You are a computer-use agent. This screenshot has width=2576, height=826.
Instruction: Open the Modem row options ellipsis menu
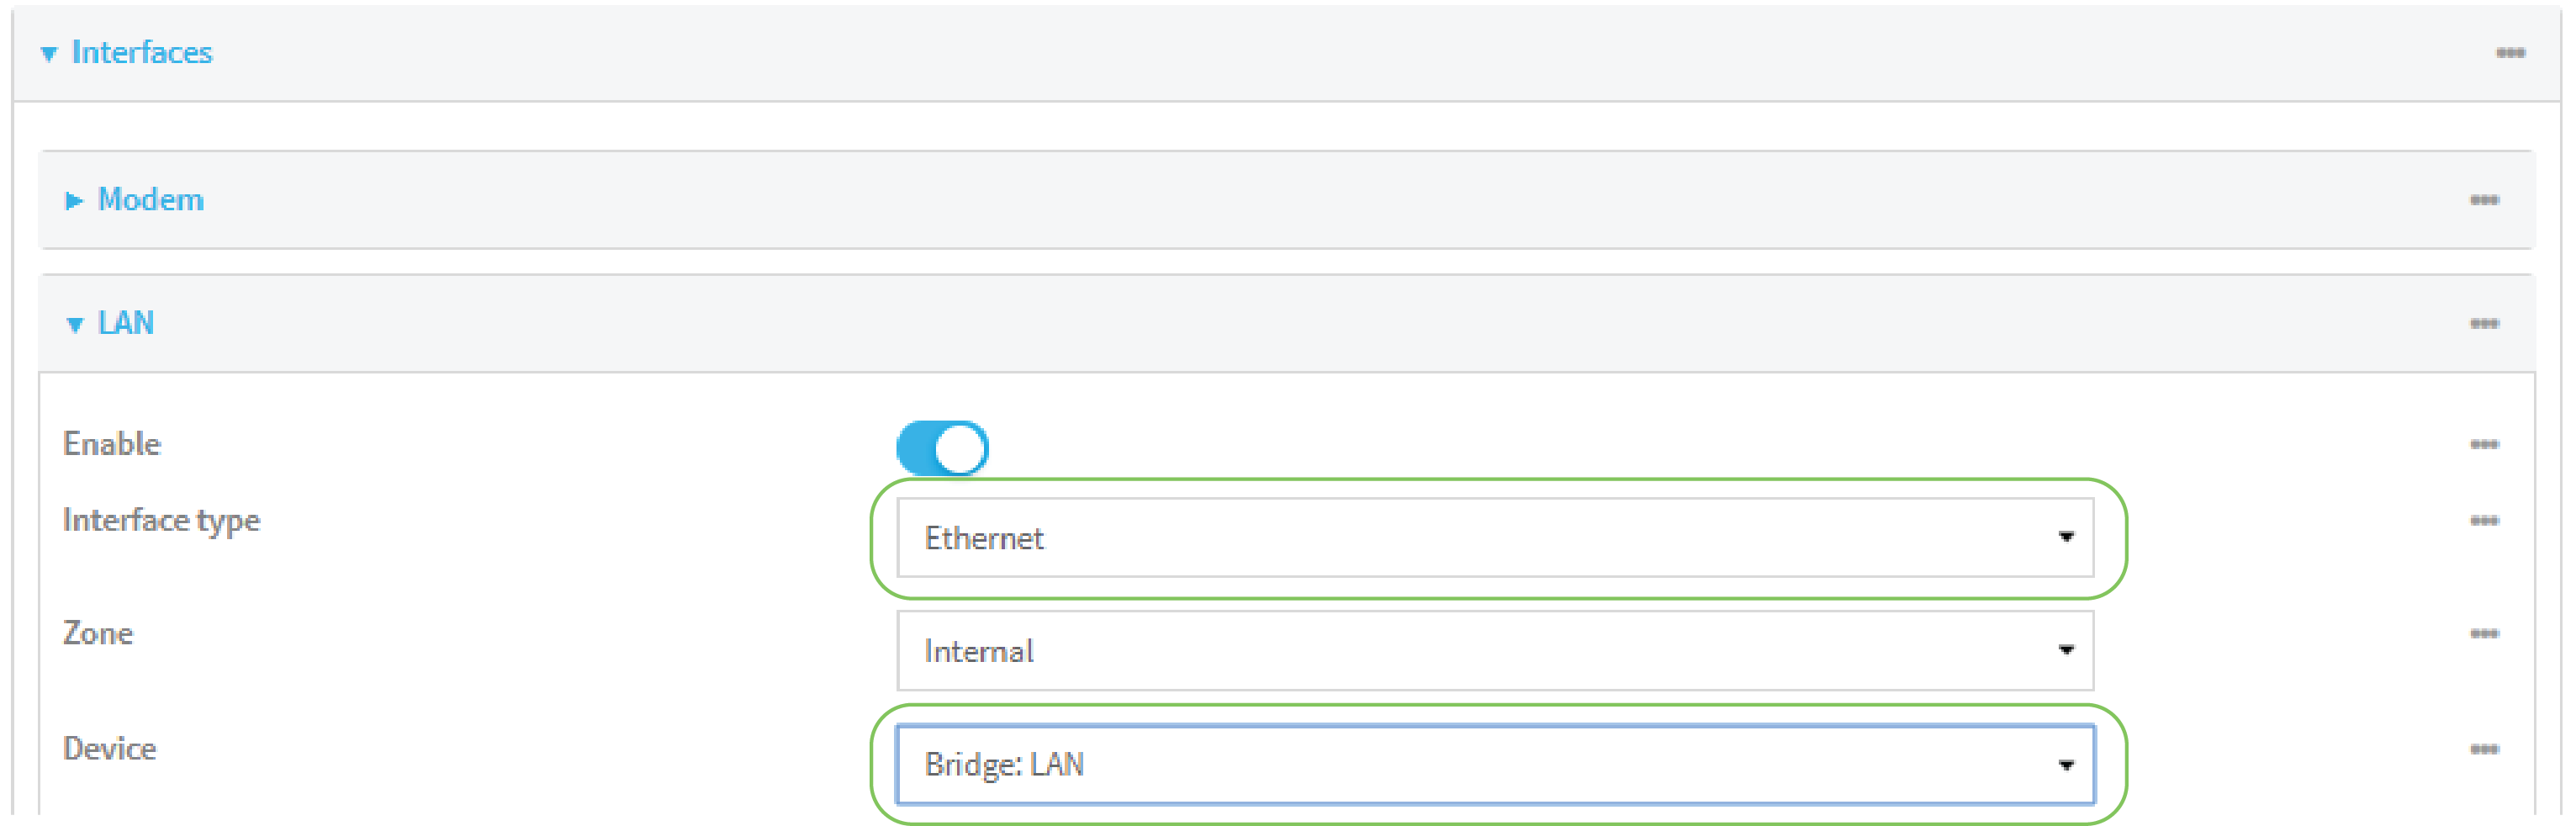(2484, 200)
